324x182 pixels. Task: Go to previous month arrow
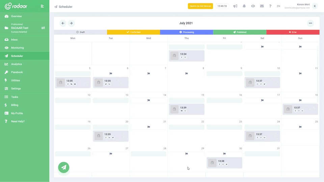pos(63,23)
